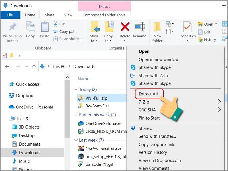
Task: Click the Properties icon in Quick Access Toolbar
Action: pyautogui.click(x=5, y=55)
